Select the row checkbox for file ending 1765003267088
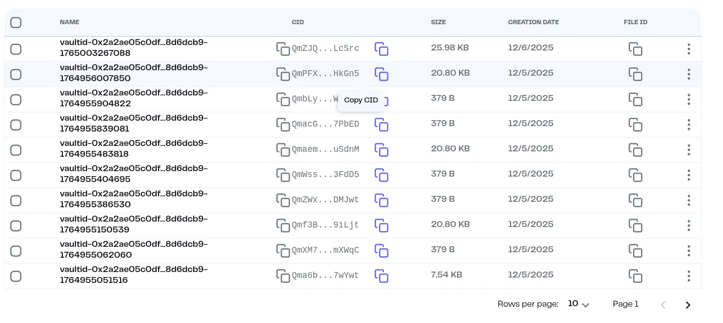The height and width of the screenshot is (323, 723). click(16, 48)
